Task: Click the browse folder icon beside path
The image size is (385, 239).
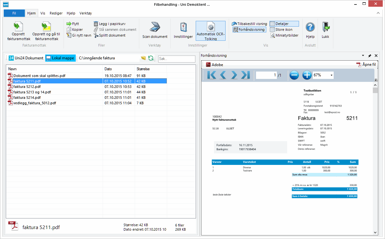Action: [143, 58]
